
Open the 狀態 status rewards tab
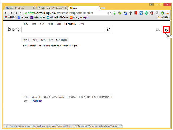click(x=43, y=40)
